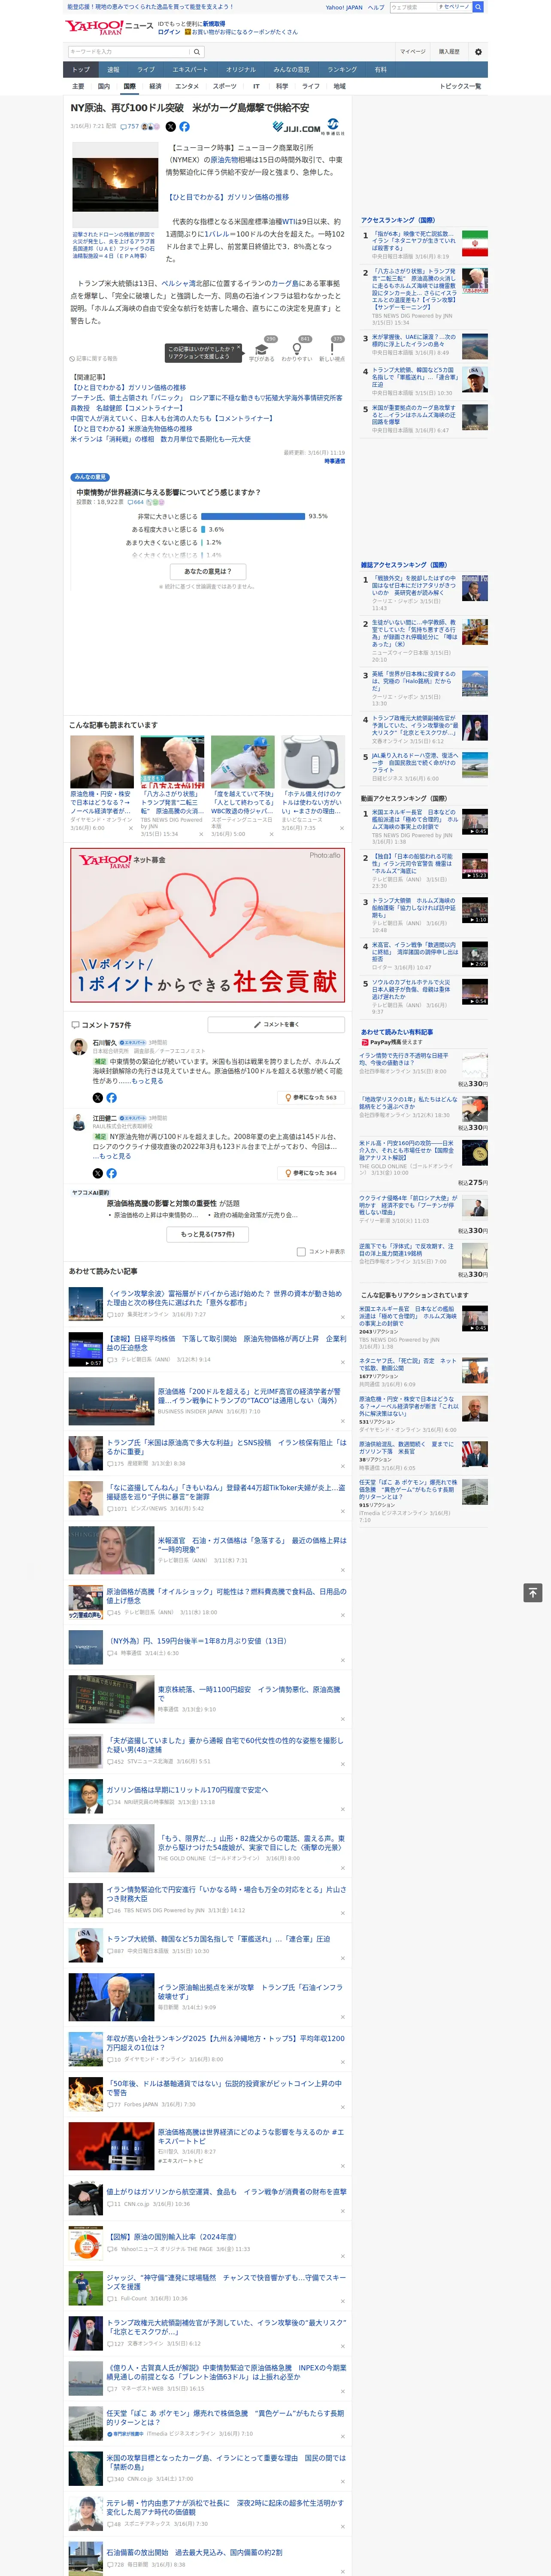The width and height of the screenshot is (551, 2576).
Task: Click the 'ある程度大きいと感じる' 3.6% poll bar
Action: tap(203, 529)
